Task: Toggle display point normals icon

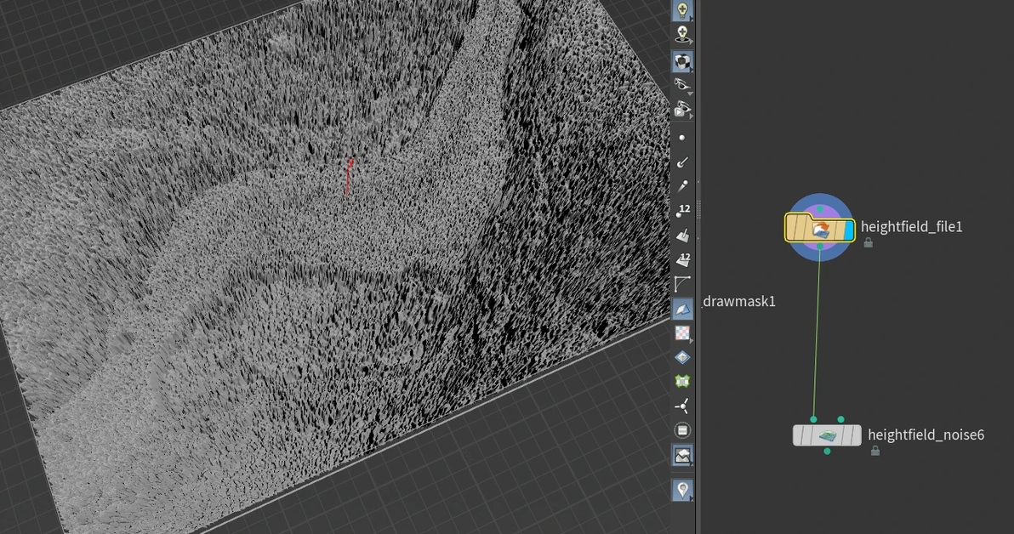Action: (x=681, y=162)
